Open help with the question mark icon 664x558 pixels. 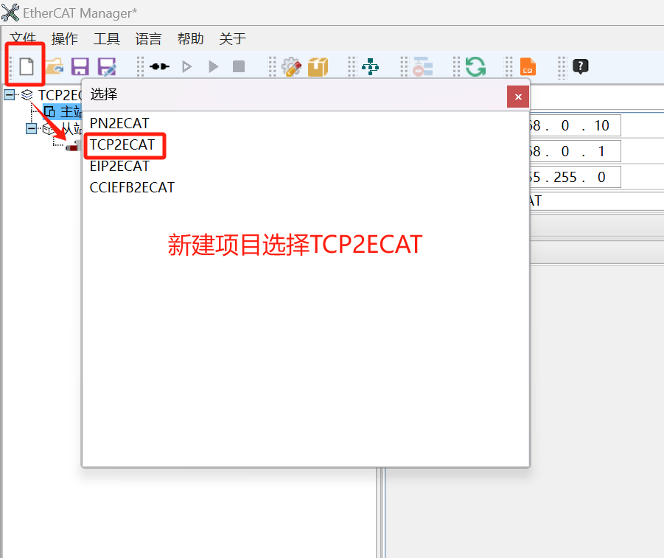(581, 66)
